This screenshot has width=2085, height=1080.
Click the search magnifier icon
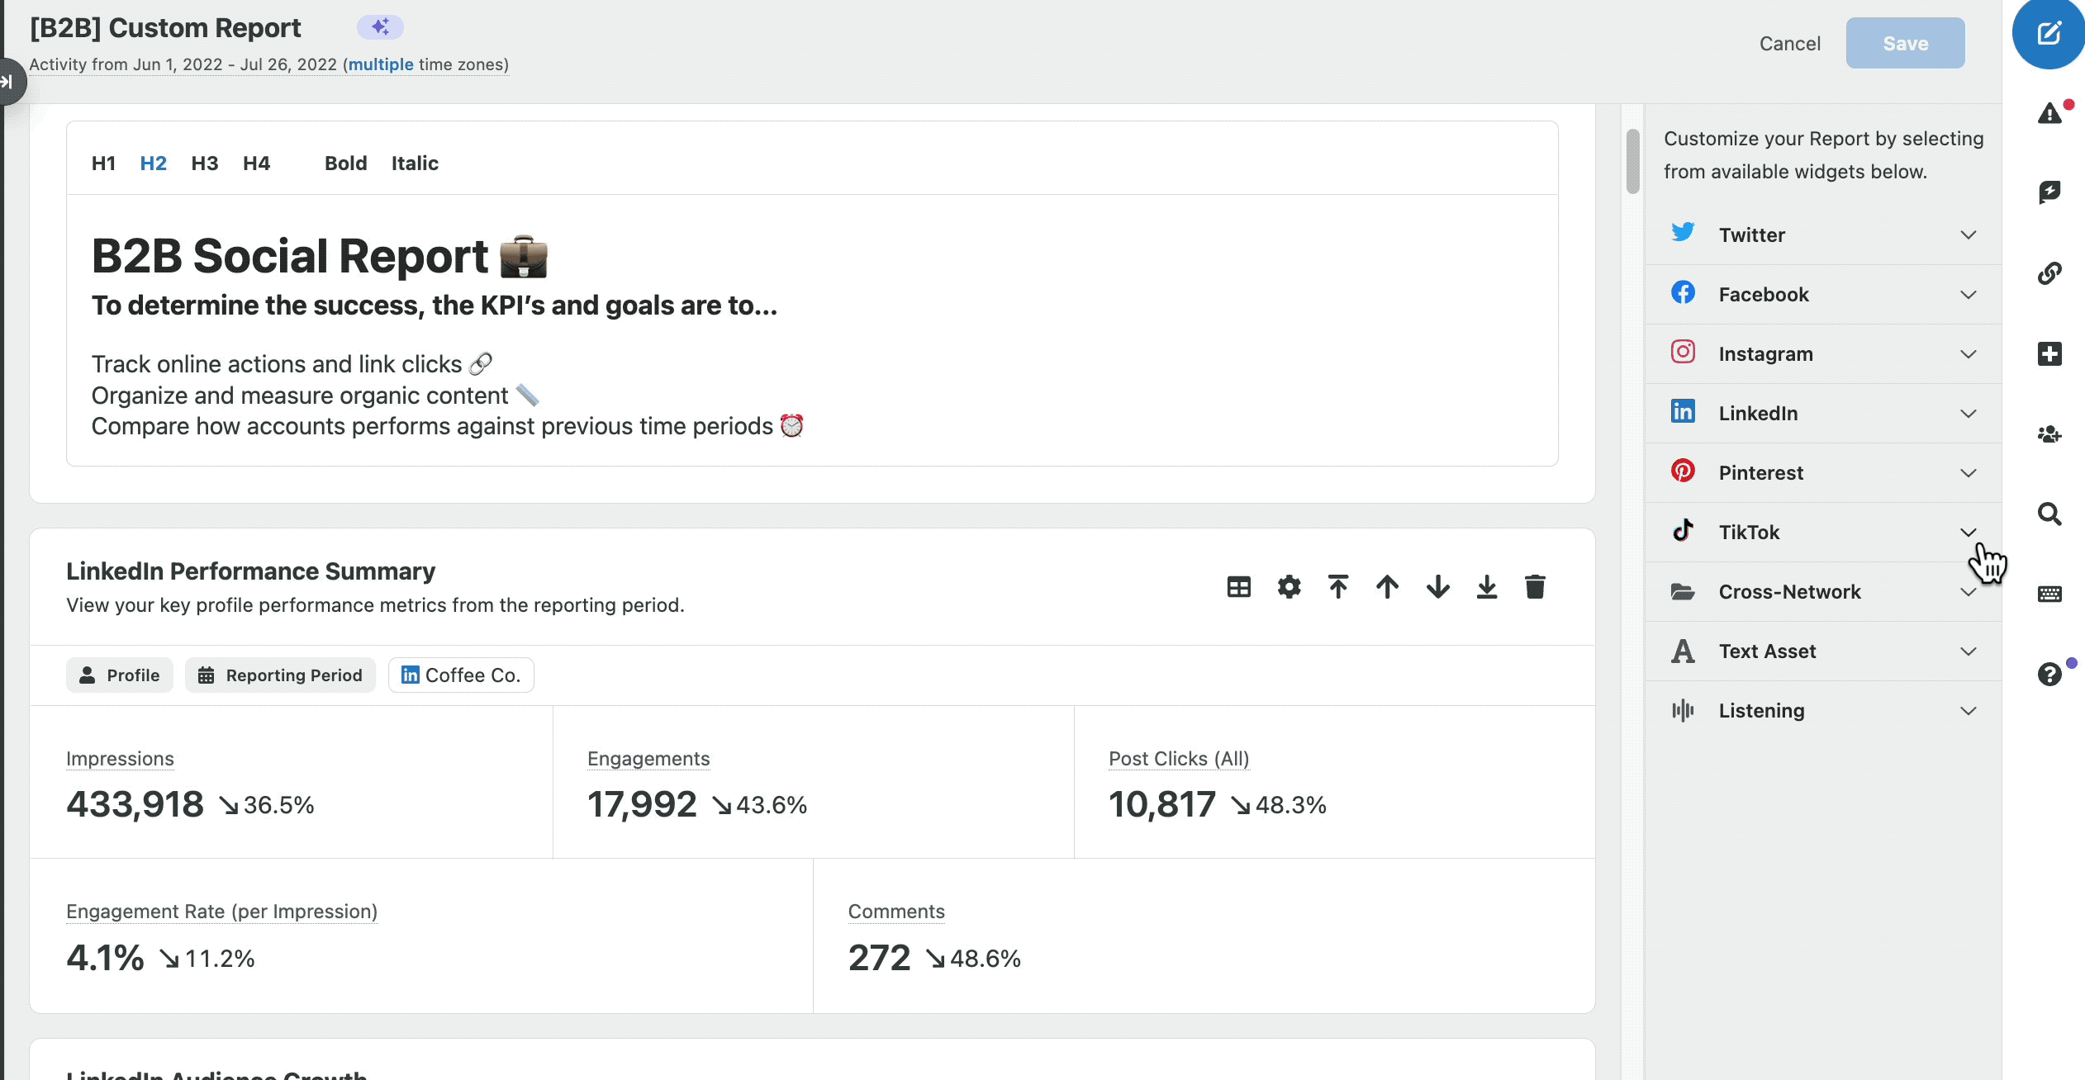coord(2049,514)
